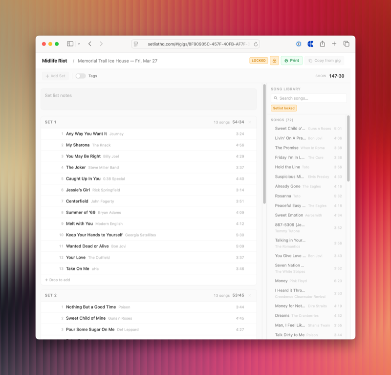Go back with the back arrow
This screenshot has height=375, width=391.
(x=90, y=44)
